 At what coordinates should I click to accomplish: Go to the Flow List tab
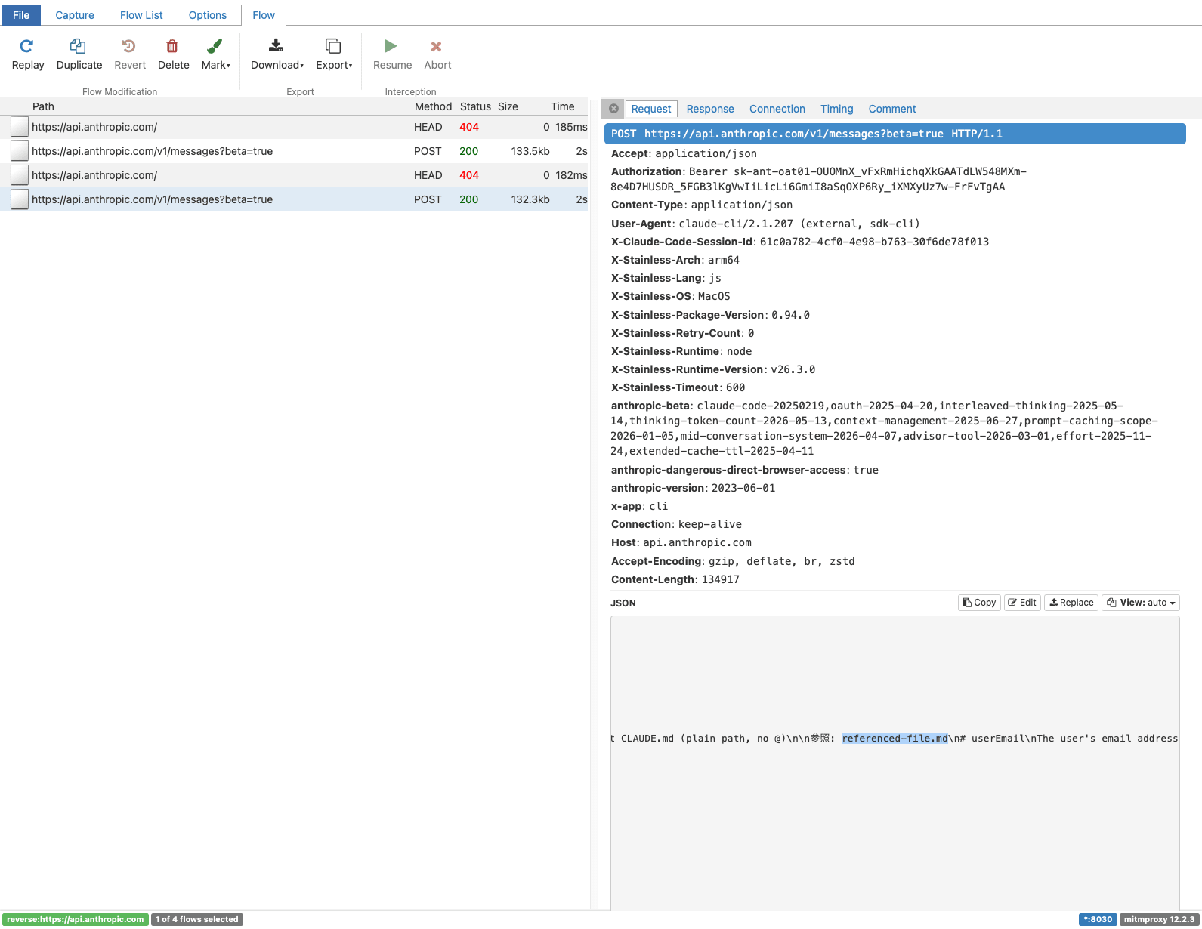pyautogui.click(x=141, y=15)
